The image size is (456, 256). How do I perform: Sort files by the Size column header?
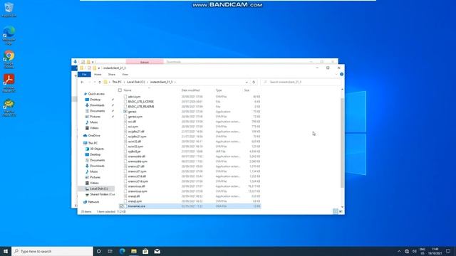click(247, 90)
